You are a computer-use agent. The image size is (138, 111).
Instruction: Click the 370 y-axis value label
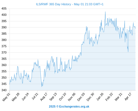[4, 52]
